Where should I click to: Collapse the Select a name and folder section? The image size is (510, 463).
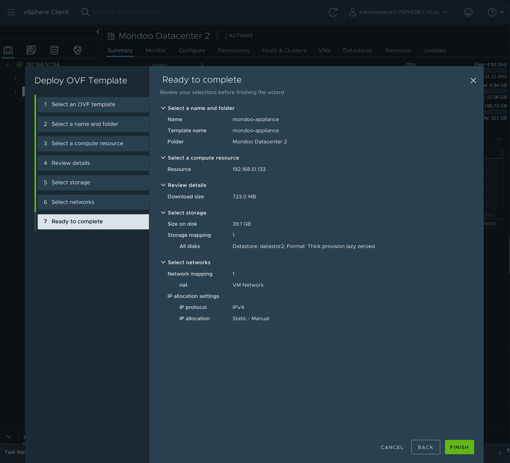pos(163,108)
